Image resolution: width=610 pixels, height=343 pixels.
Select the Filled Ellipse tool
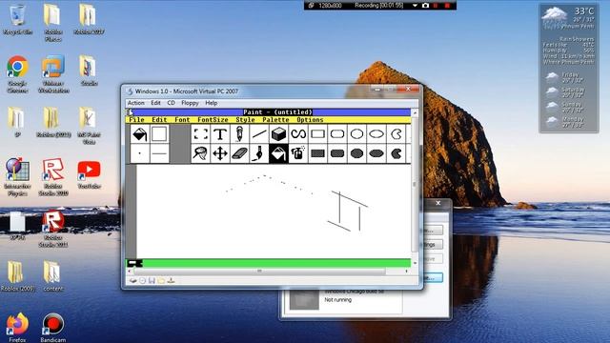376,153
